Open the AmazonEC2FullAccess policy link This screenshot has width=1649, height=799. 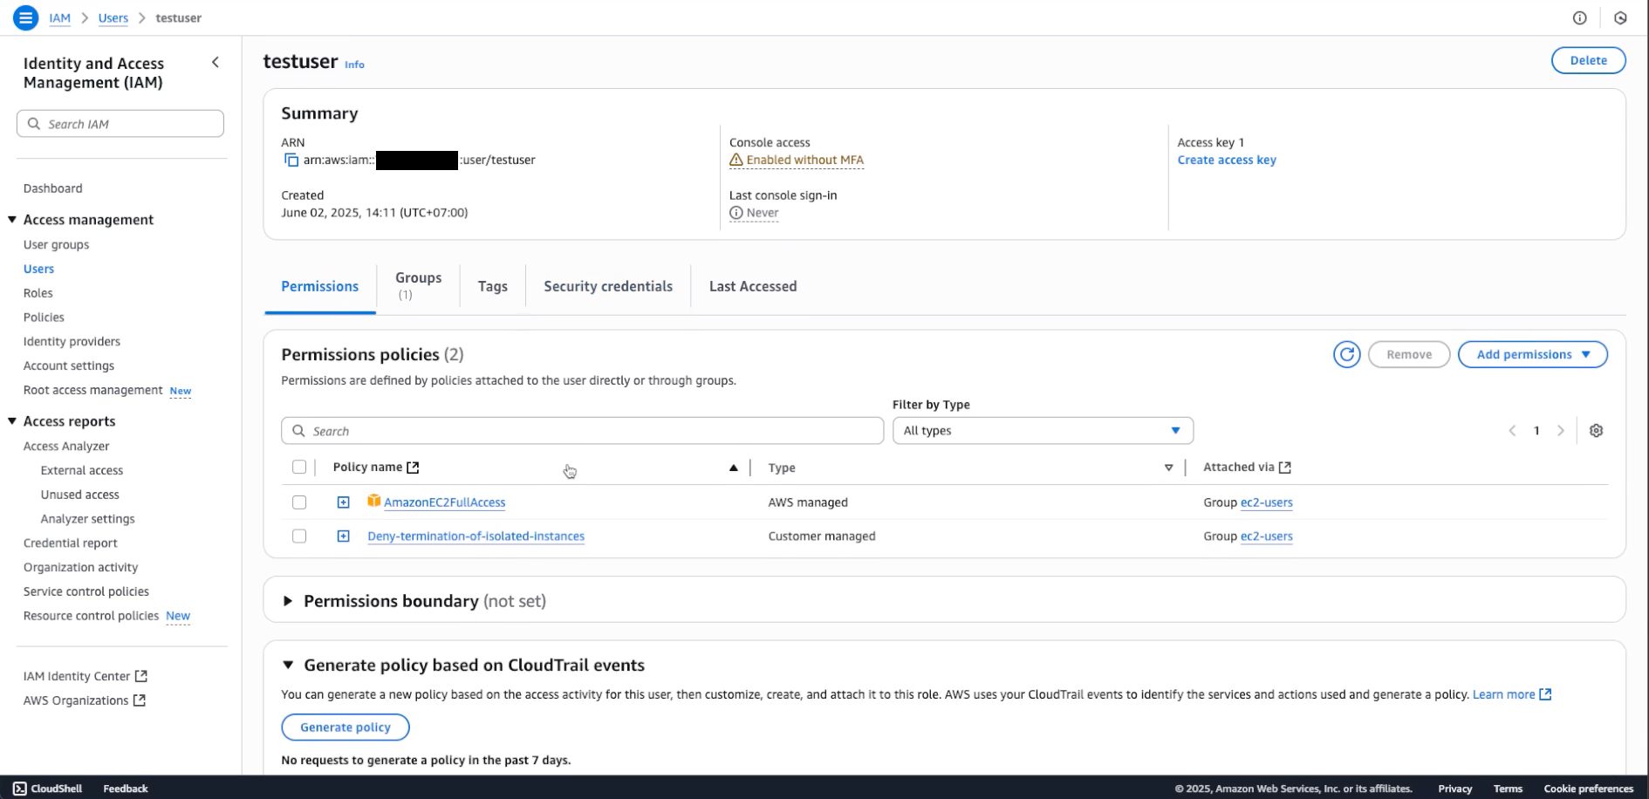tap(445, 502)
